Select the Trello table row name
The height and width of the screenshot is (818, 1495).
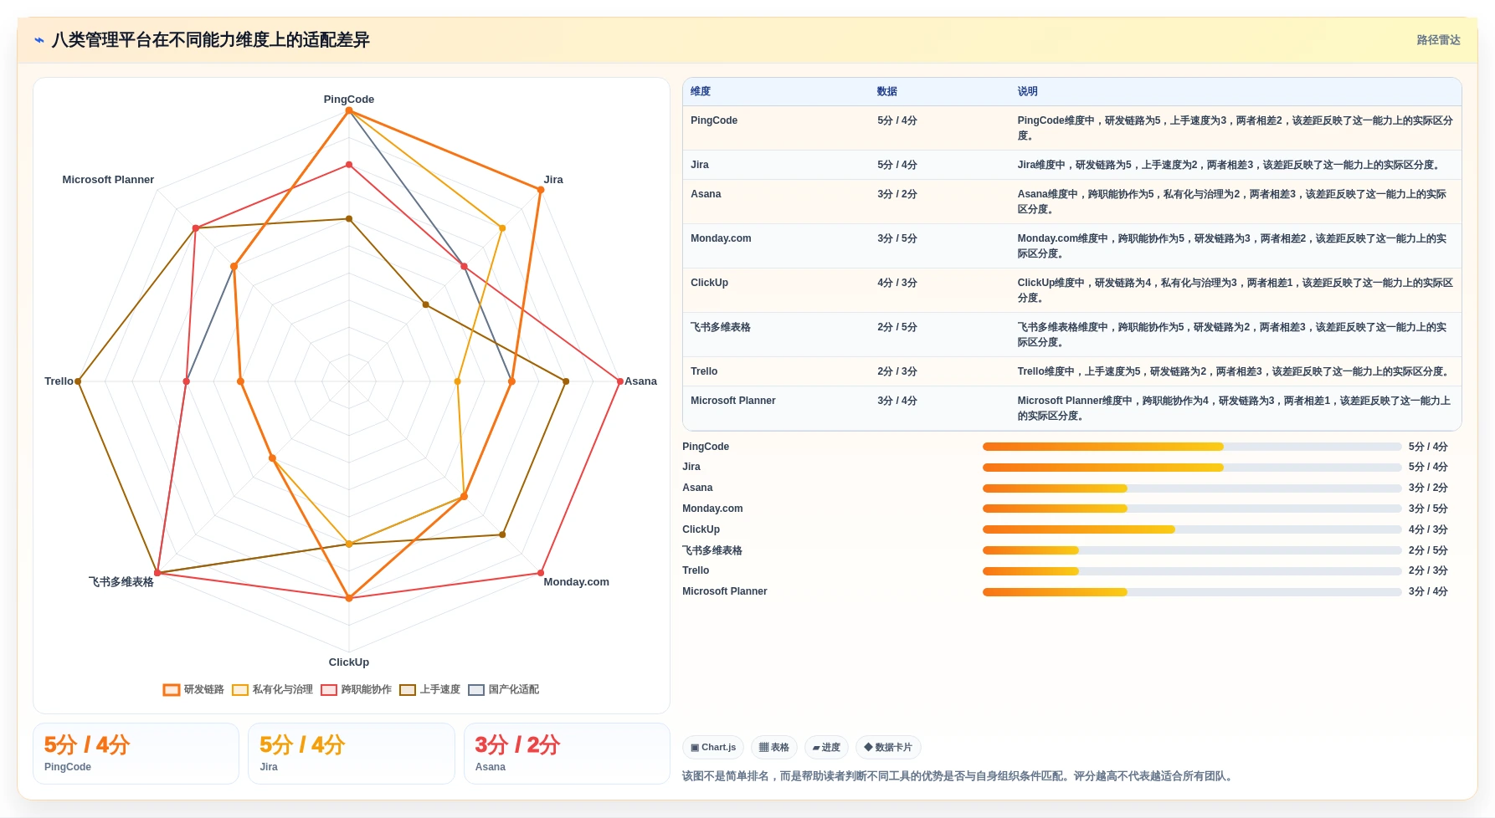tap(704, 371)
